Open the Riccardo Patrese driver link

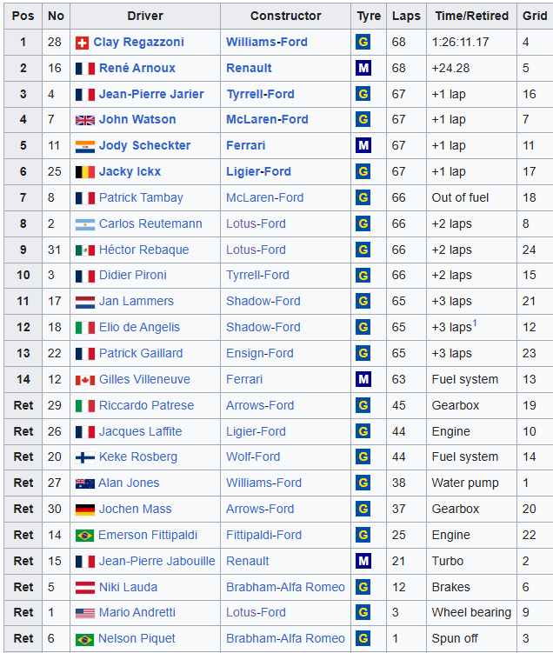[x=146, y=406]
